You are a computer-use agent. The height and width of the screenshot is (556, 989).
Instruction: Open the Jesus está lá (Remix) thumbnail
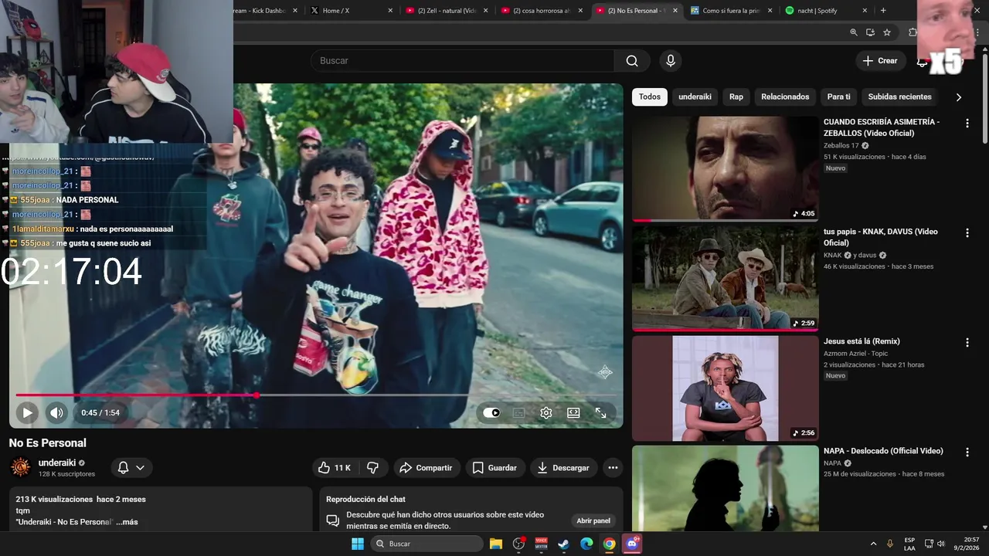(x=725, y=388)
